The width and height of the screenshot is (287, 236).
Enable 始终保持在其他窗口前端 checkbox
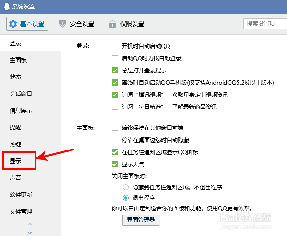click(115, 128)
